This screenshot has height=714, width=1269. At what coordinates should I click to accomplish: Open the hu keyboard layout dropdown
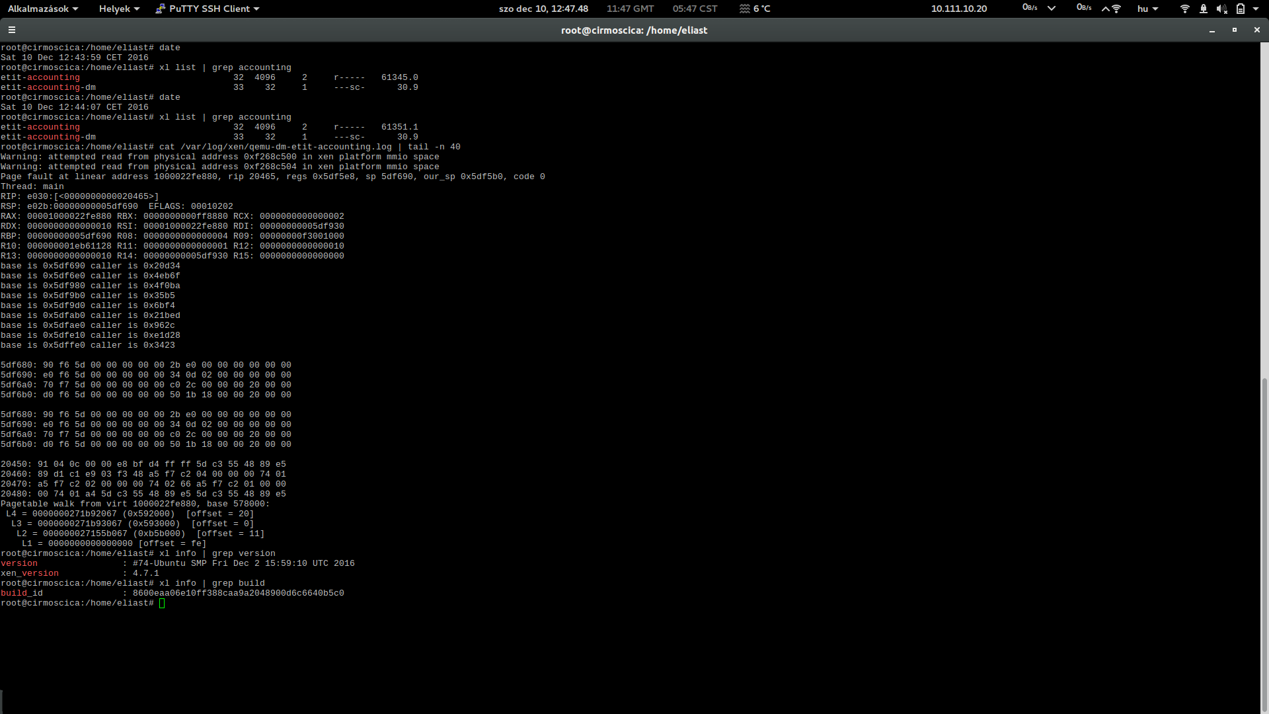pos(1147,9)
